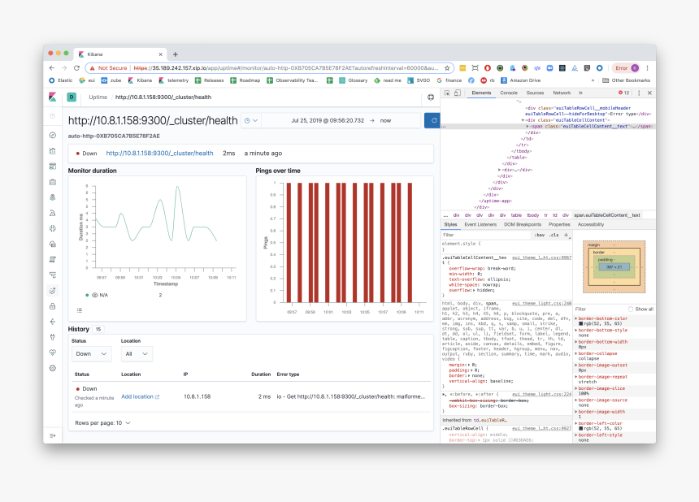Toggle N/A series visibility eye in legend

pyautogui.click(x=94, y=296)
